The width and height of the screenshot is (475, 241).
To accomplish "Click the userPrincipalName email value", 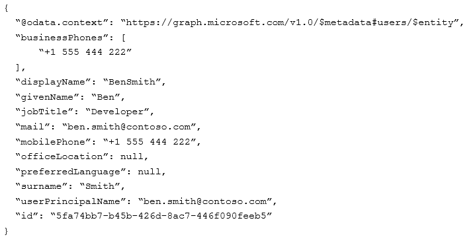I will pos(205,201).
